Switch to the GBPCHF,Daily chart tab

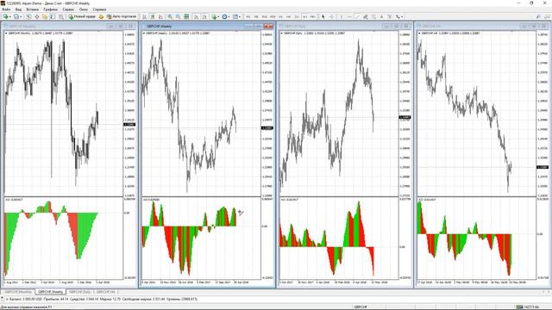(x=80, y=292)
